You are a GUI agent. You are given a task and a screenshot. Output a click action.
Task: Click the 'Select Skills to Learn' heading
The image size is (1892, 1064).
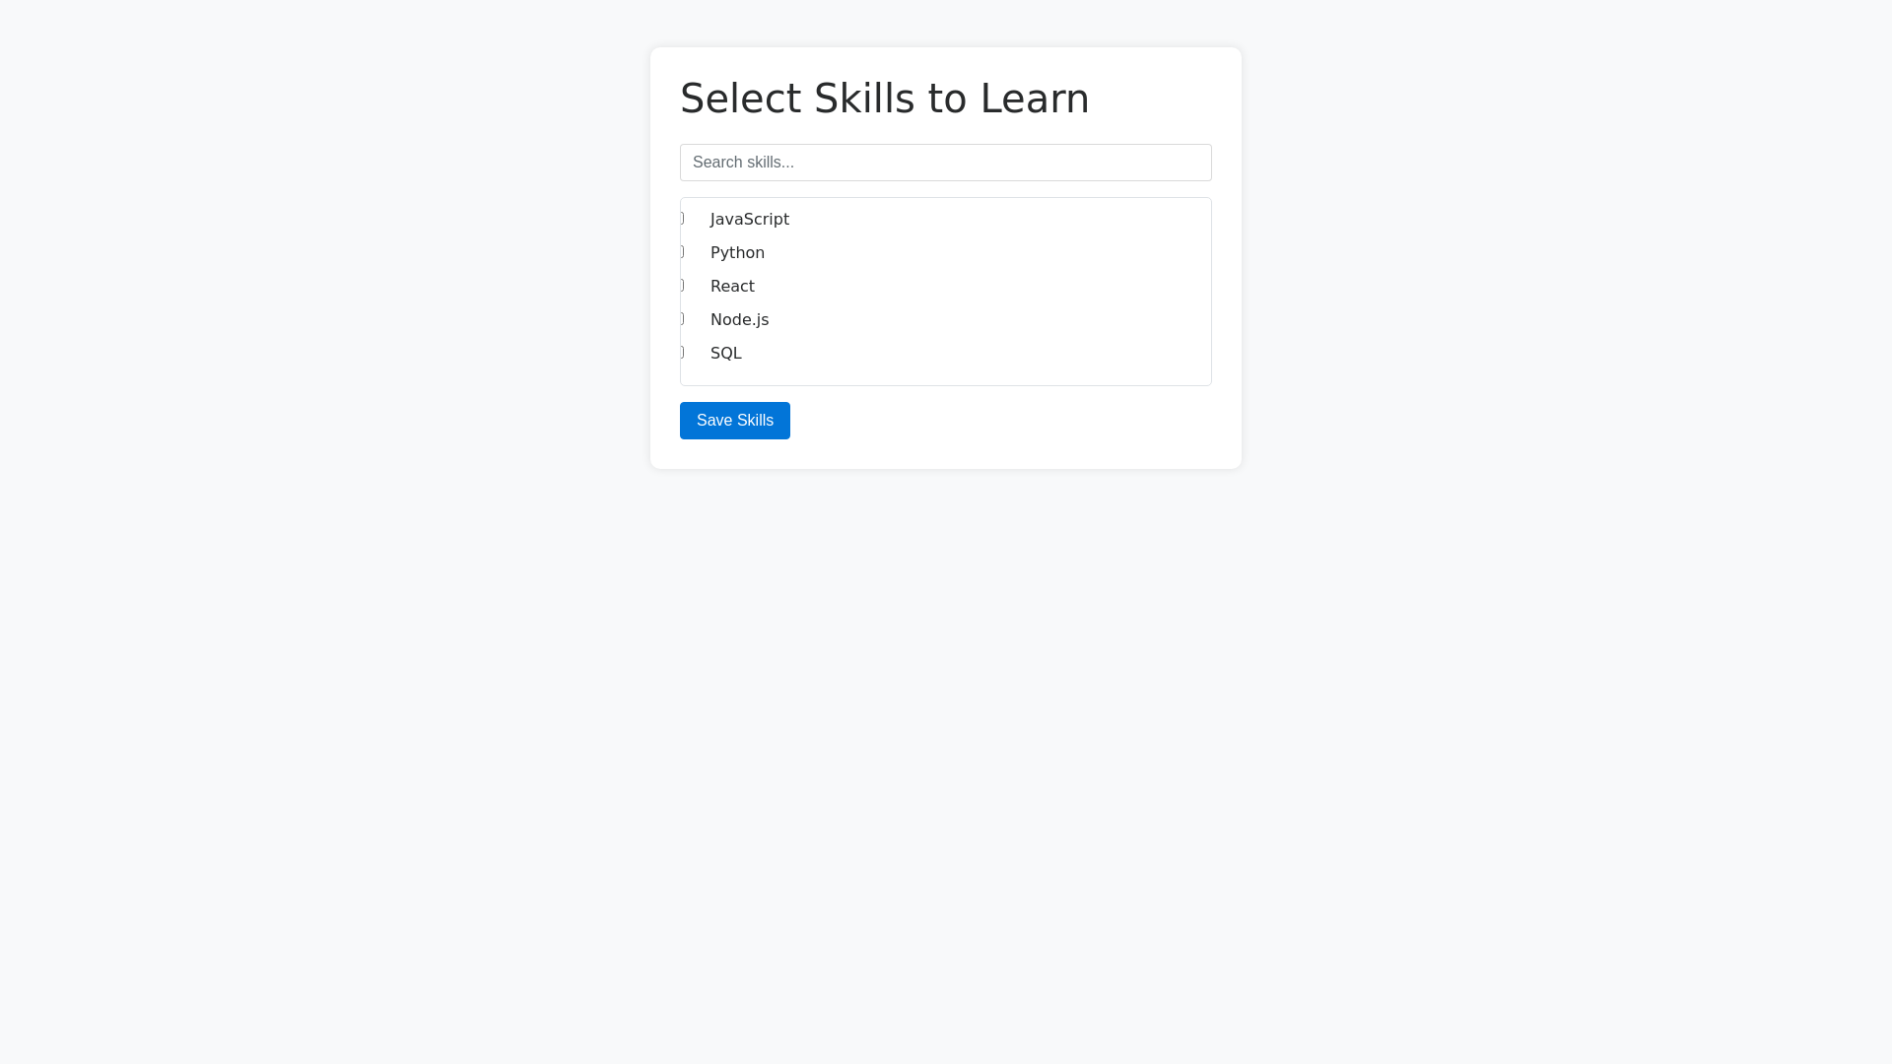[884, 99]
